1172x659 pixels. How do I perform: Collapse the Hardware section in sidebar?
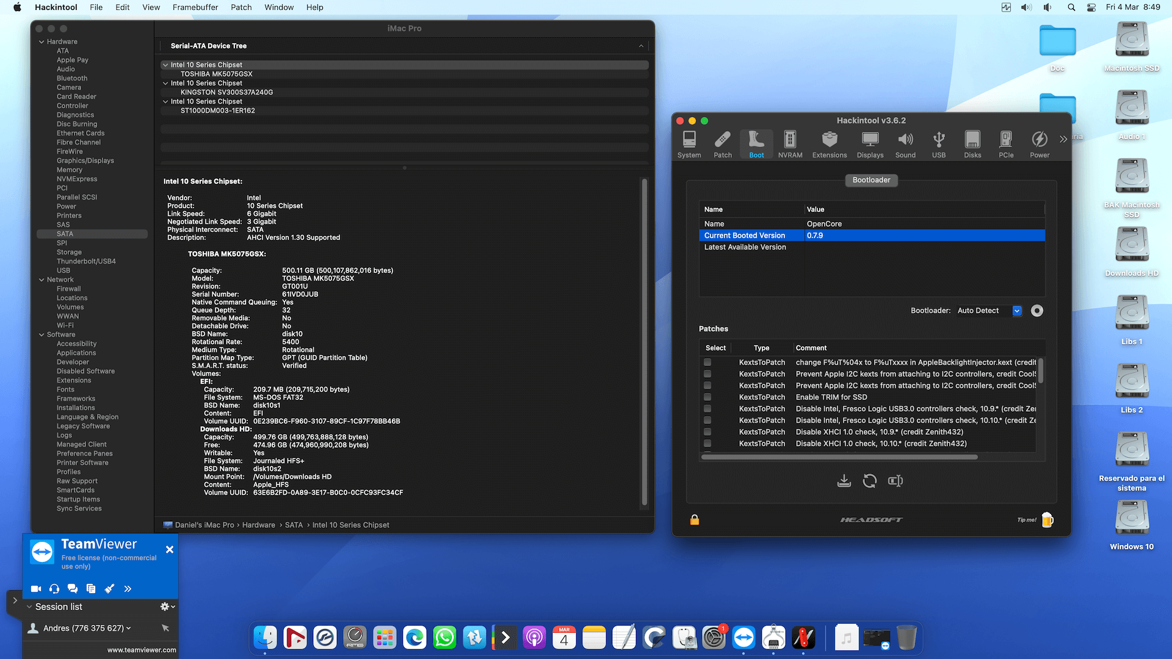pyautogui.click(x=42, y=42)
